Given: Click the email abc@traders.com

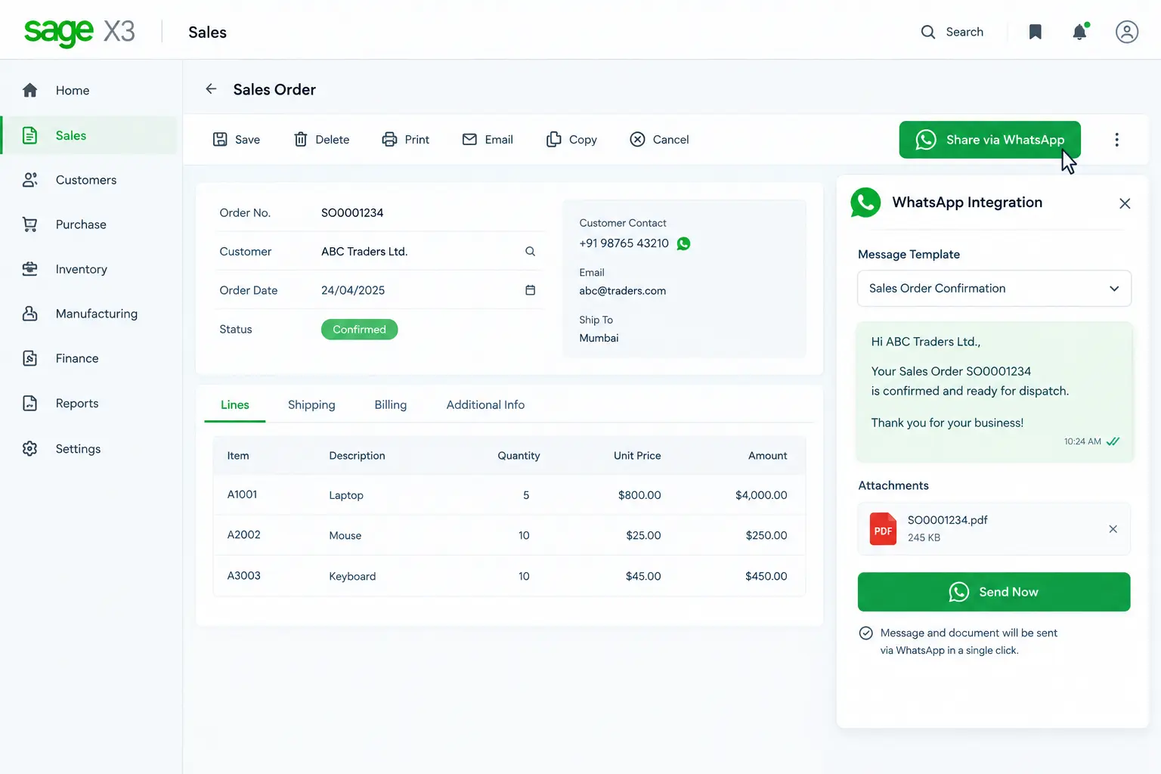Looking at the screenshot, I should pyautogui.click(x=623, y=291).
